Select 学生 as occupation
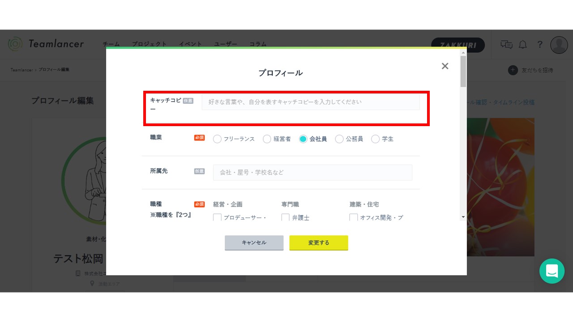This screenshot has height=322, width=573. click(375, 139)
